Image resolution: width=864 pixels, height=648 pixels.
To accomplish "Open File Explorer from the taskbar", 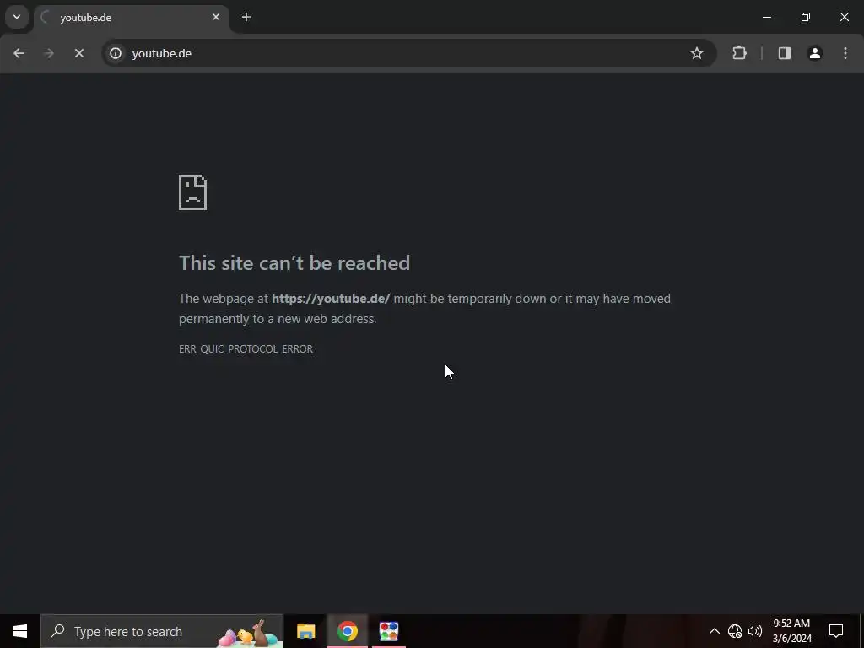I will (x=305, y=631).
